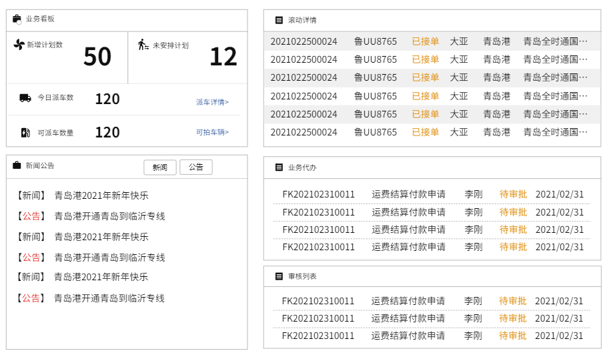
Task: Open the first 青岛港2021年新年快乐 news item
Action: [101, 196]
